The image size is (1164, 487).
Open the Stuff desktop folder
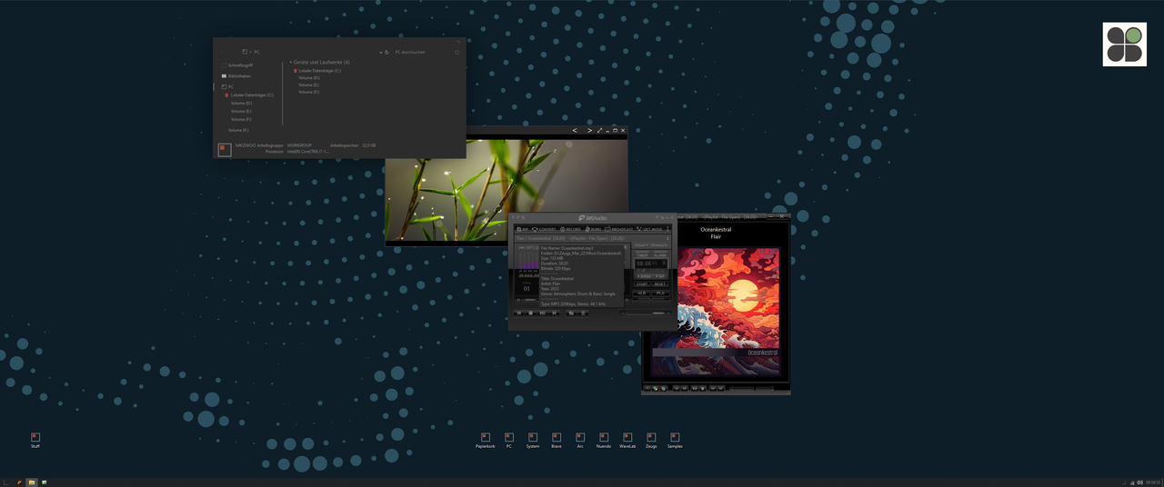point(35,441)
